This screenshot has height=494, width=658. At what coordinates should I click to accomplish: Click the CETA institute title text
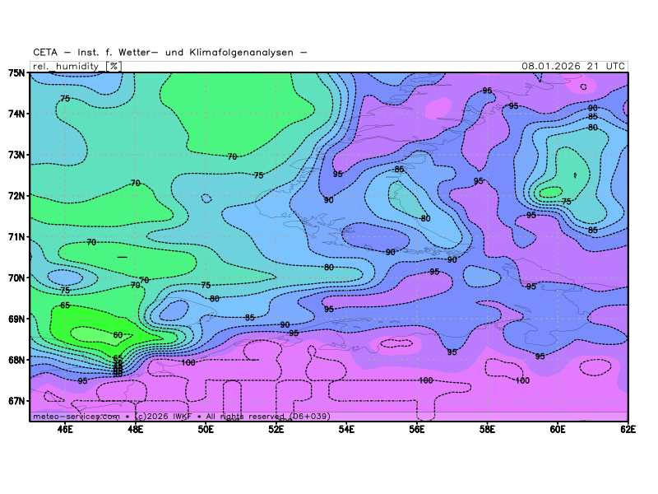pos(170,53)
